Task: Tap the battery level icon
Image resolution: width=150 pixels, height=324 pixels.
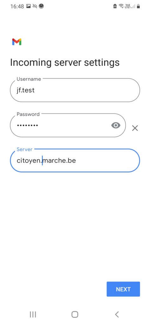Action: (x=138, y=6)
